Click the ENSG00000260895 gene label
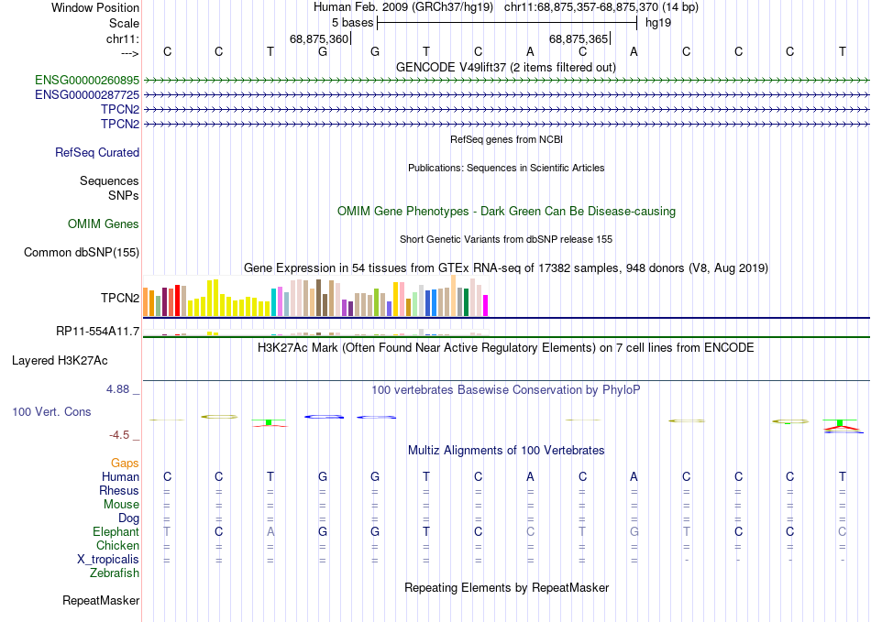 point(87,81)
